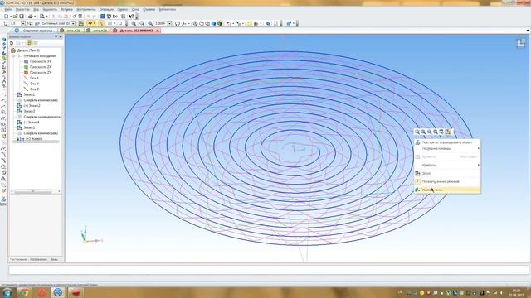Toggle 'Показать значки режимов' checkbox
531x298 pixels.
point(417,181)
